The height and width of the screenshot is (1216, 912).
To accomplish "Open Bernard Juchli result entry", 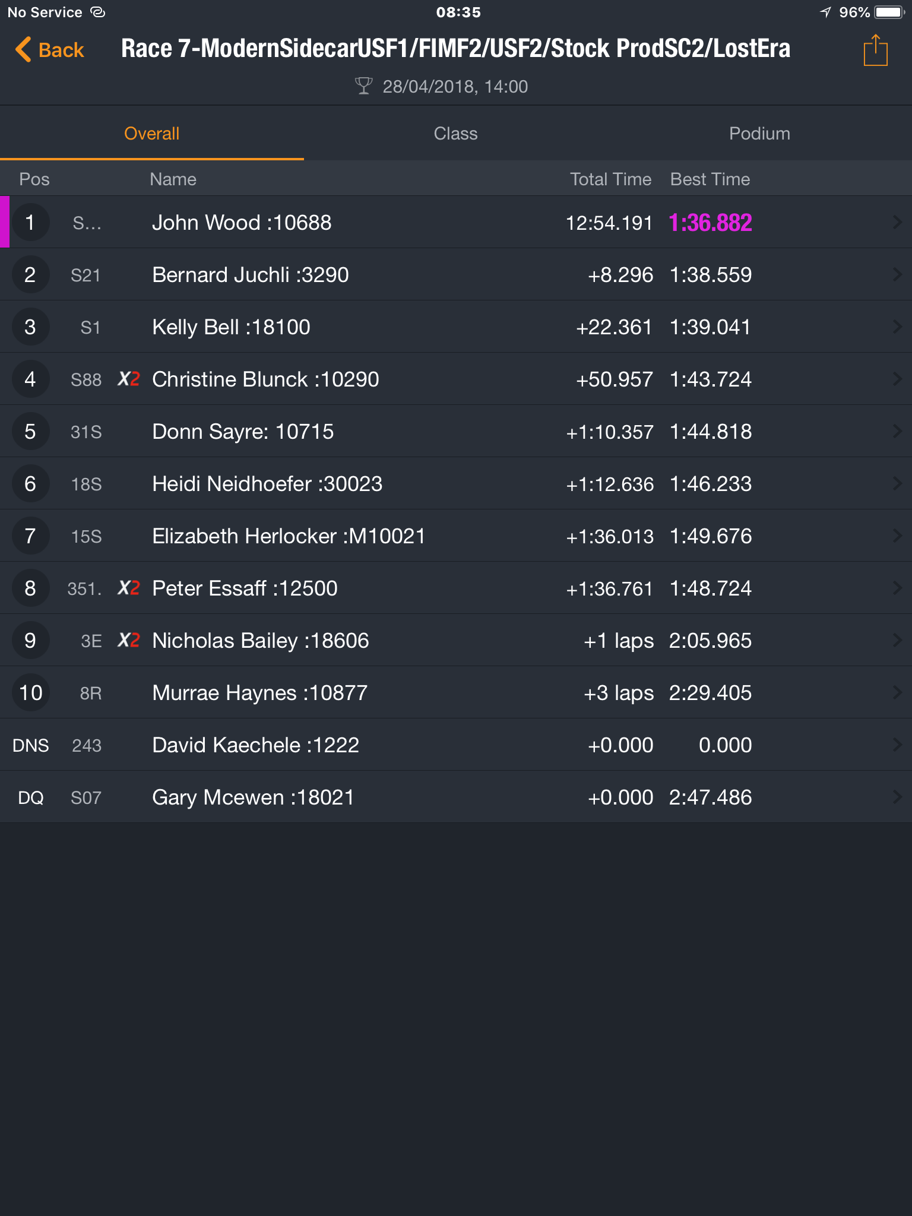I will (456, 274).
